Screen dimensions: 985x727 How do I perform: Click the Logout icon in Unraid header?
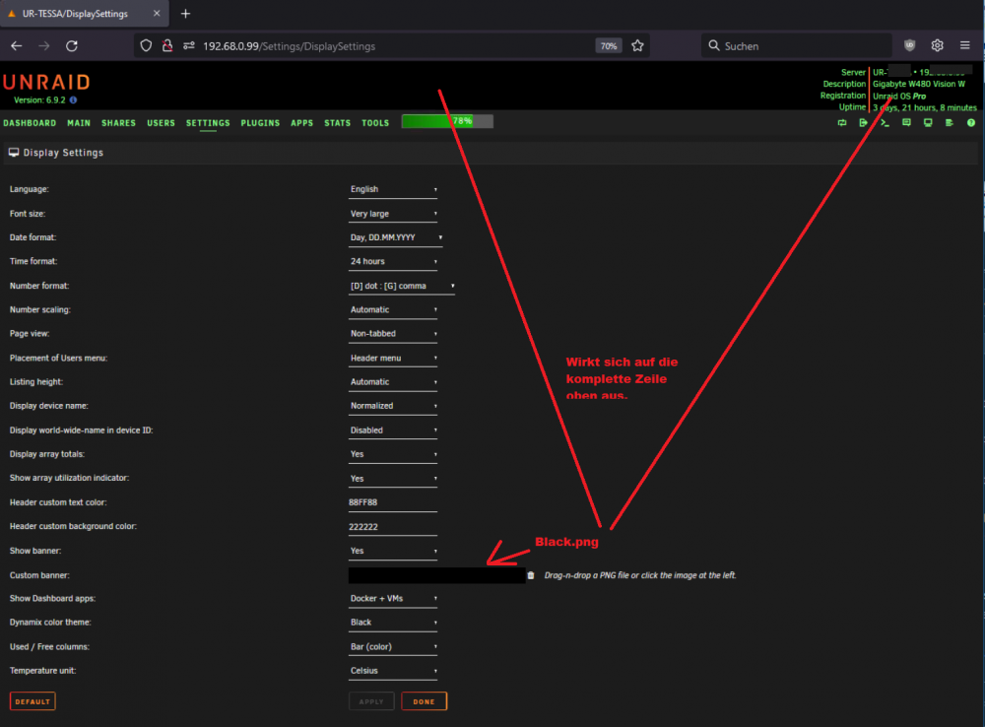tap(863, 122)
